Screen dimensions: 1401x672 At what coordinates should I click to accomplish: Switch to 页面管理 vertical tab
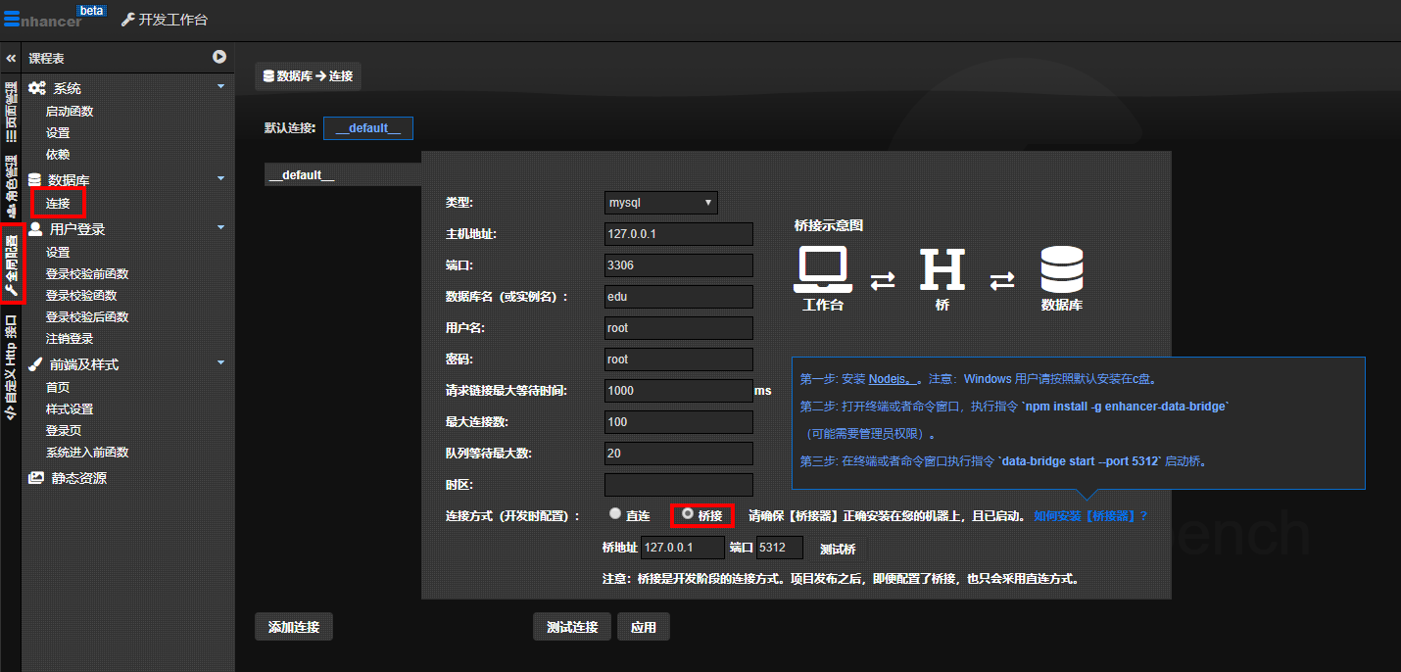11,112
